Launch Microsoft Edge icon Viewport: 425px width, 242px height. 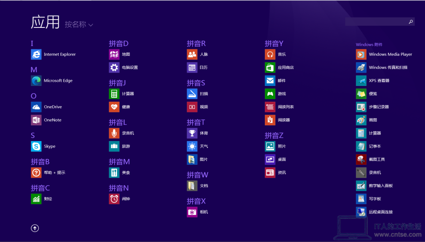click(x=36, y=81)
